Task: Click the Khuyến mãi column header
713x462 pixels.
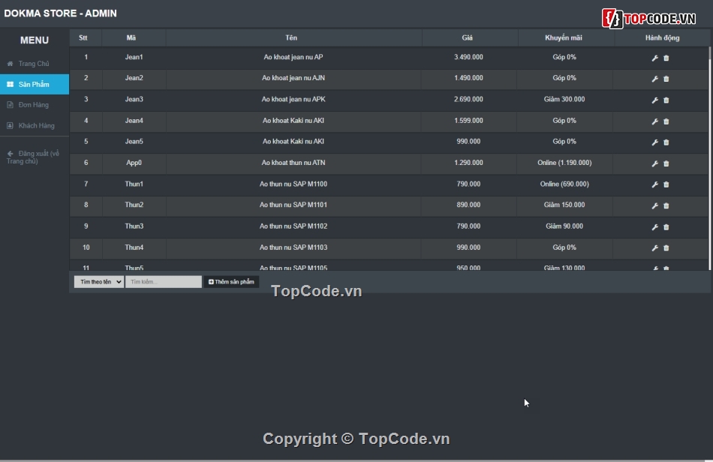Action: pyautogui.click(x=564, y=37)
